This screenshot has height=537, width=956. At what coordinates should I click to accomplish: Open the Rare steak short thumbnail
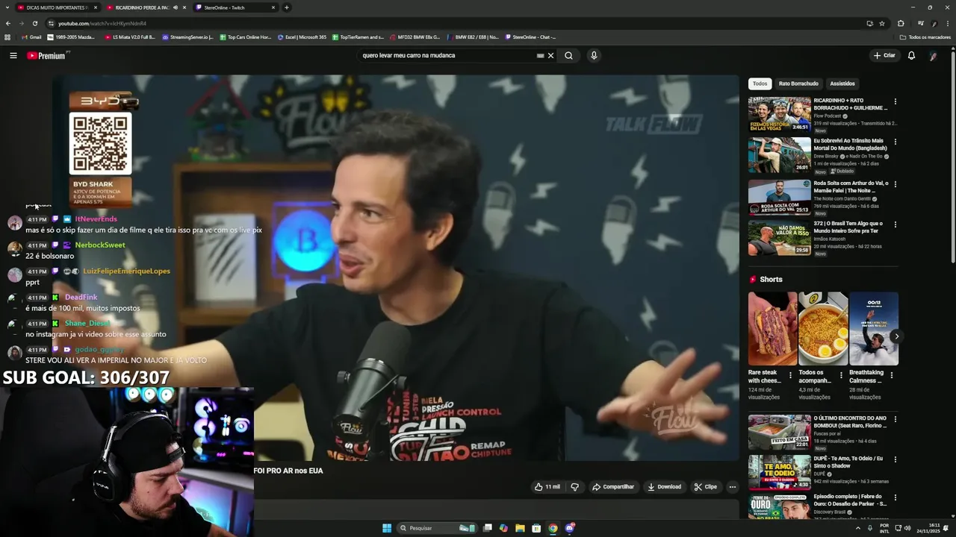tap(773, 328)
